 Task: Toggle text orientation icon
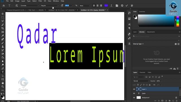(x=16, y=6)
